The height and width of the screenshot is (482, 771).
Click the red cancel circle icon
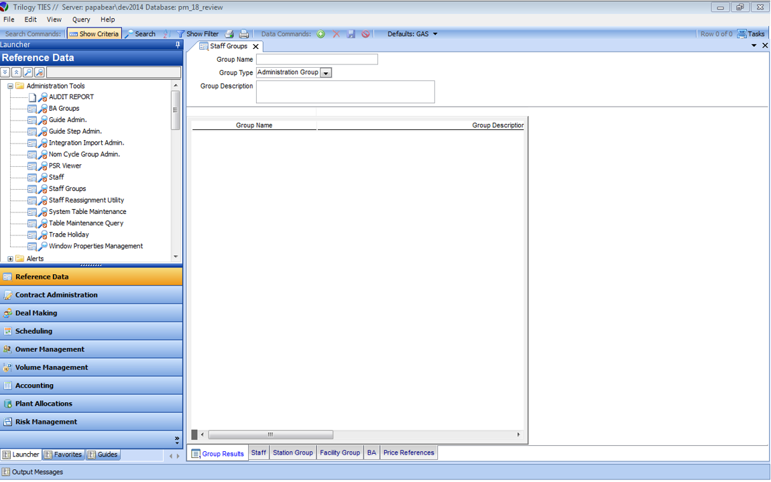365,34
